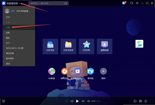
Task: Click the 打开文件夹 tile
Action: [68, 46]
